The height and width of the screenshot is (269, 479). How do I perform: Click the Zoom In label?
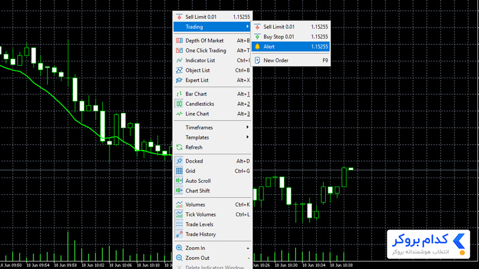pyautogui.click(x=195, y=248)
